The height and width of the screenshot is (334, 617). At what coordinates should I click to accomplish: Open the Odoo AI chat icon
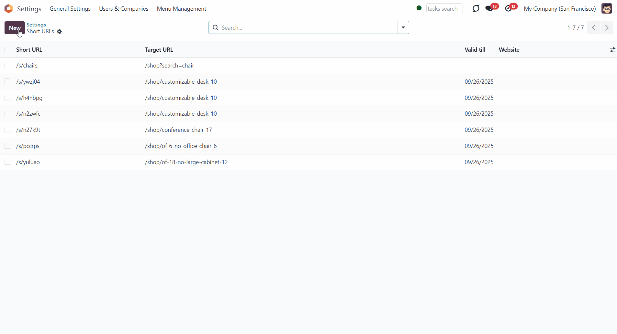pyautogui.click(x=476, y=8)
